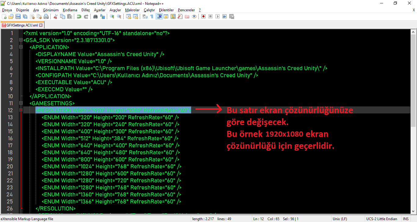
Task: Click the ENUM Width="1024" Height="768" line
Action: coord(111,167)
